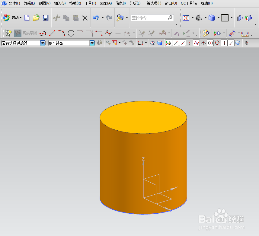Toggle Midpoint snap

click(182, 43)
